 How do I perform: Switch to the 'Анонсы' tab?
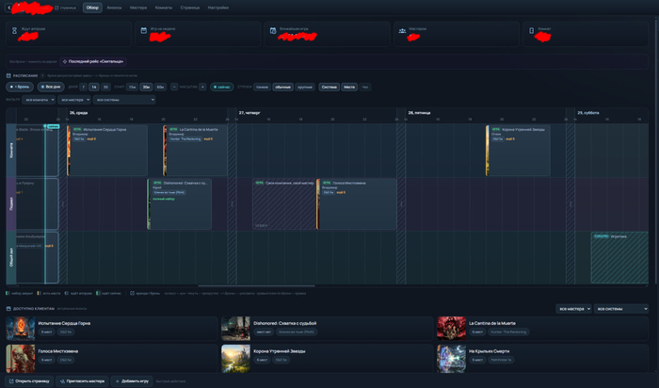[x=114, y=8]
